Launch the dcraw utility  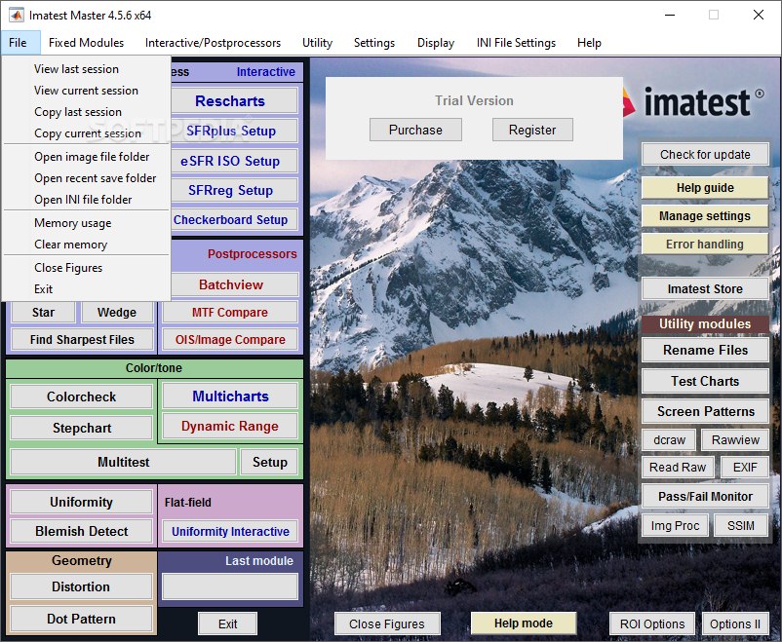click(x=669, y=440)
